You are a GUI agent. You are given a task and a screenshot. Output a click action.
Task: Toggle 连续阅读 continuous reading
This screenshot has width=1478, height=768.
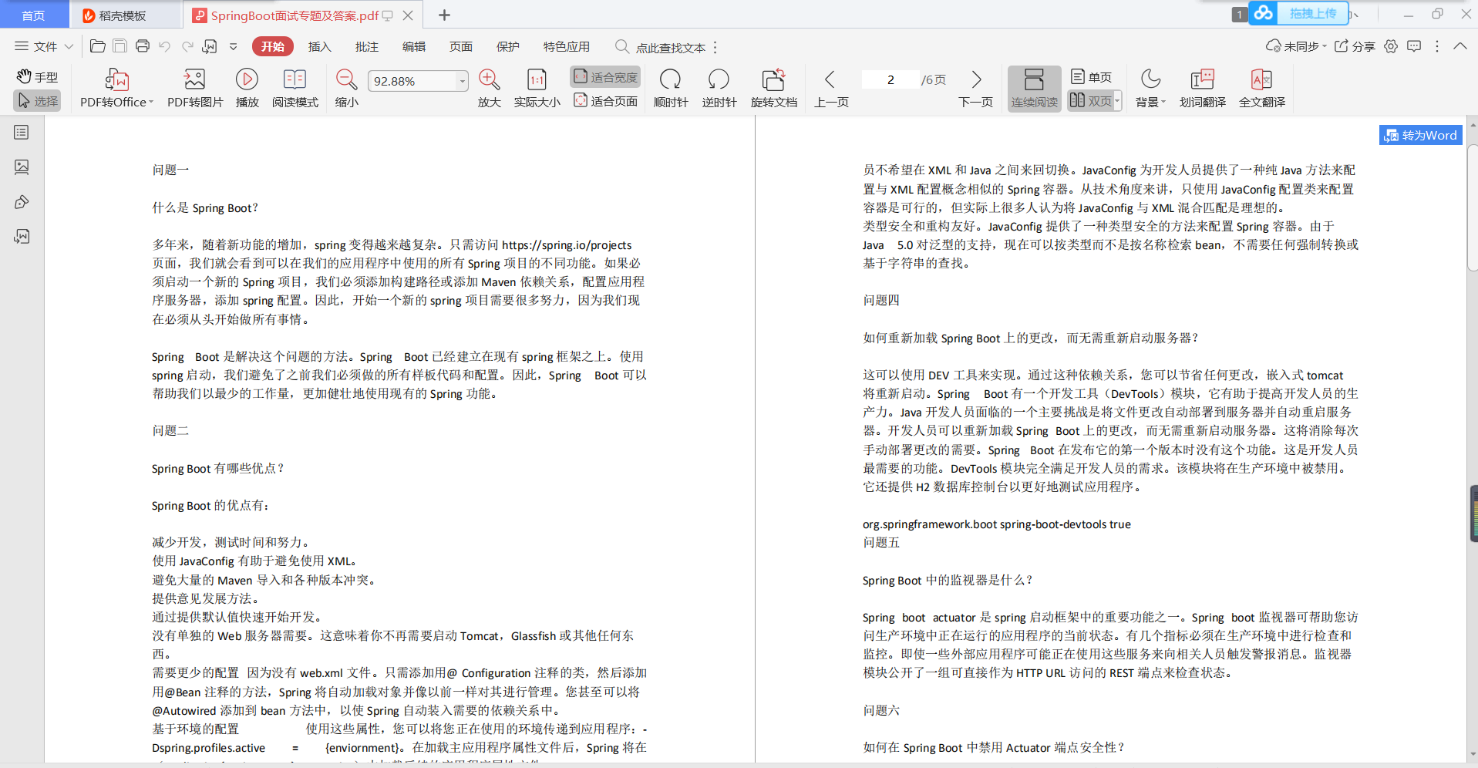click(x=1035, y=89)
